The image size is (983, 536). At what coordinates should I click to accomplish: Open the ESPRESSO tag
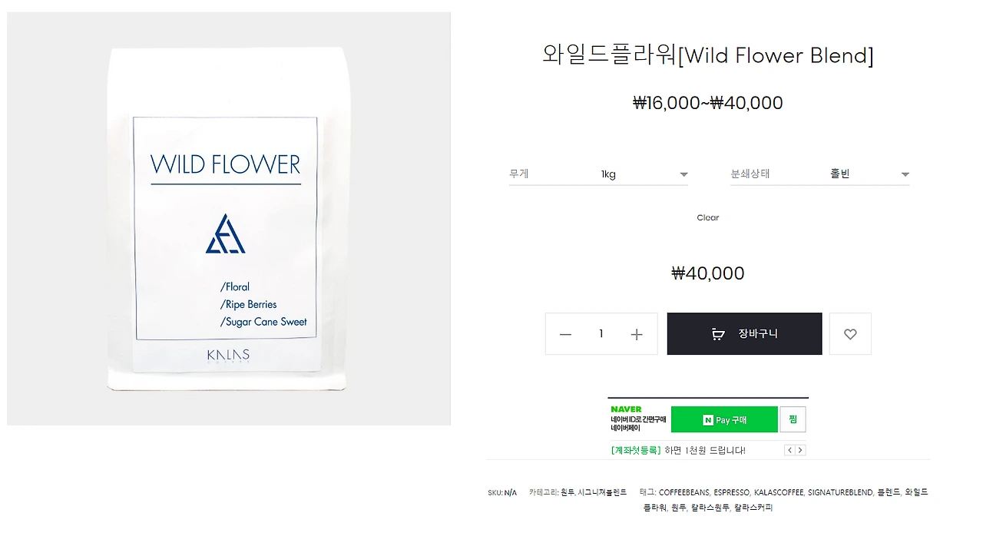pyautogui.click(x=732, y=492)
